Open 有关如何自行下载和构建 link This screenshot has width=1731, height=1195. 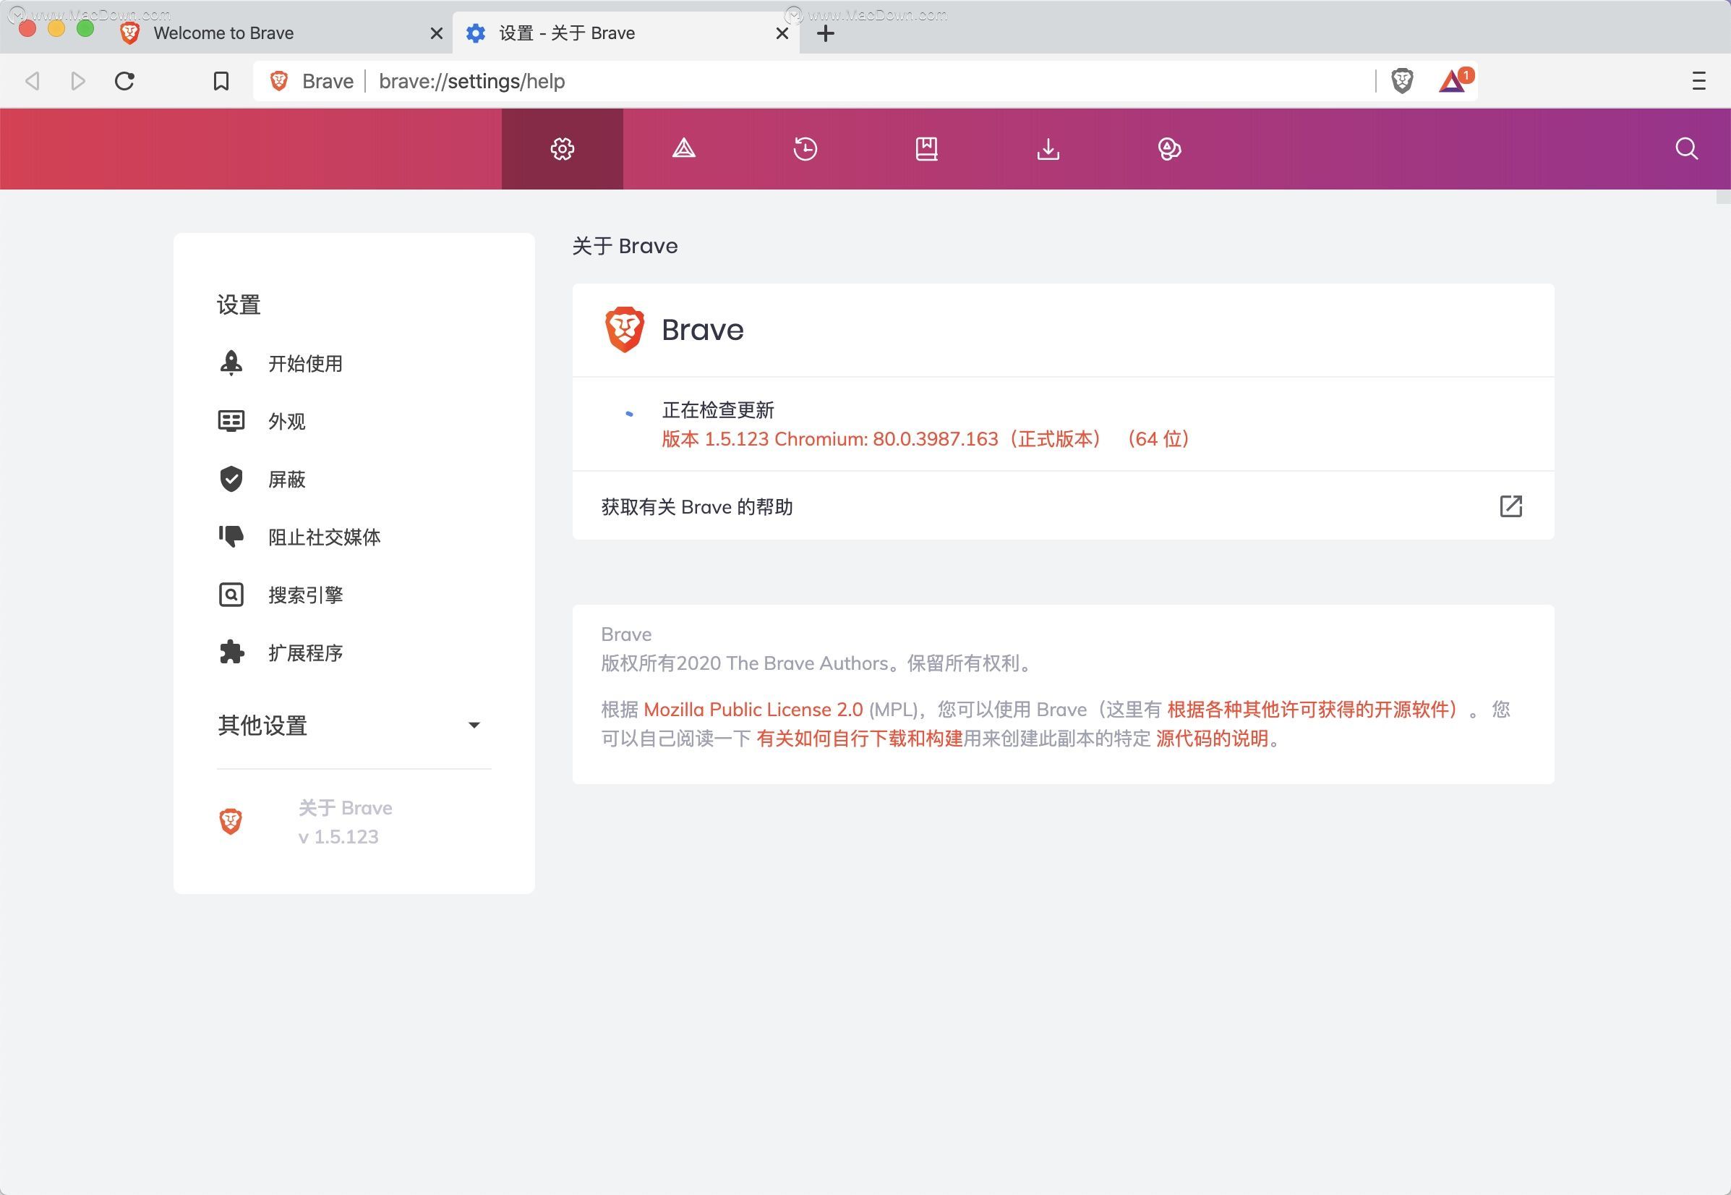tap(859, 739)
